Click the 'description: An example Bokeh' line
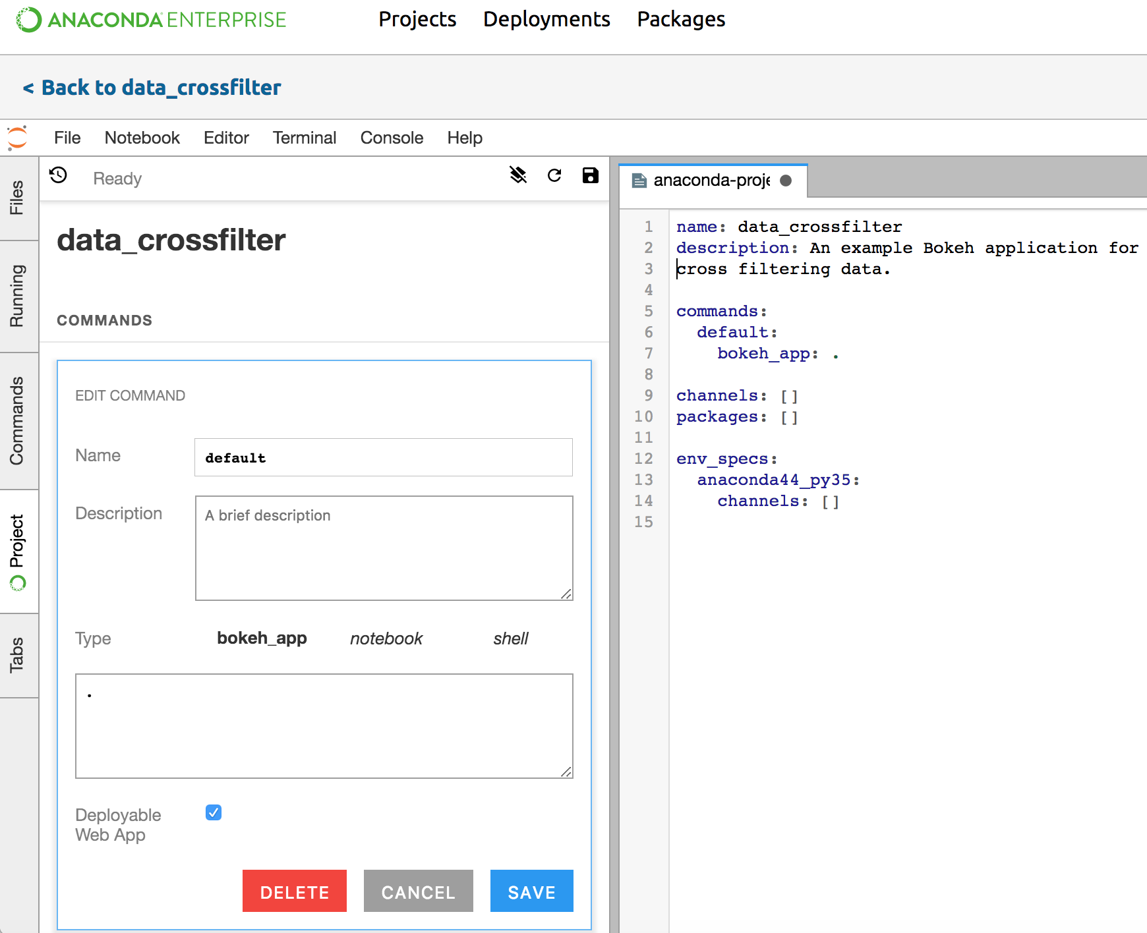The image size is (1147, 933). tap(908, 248)
